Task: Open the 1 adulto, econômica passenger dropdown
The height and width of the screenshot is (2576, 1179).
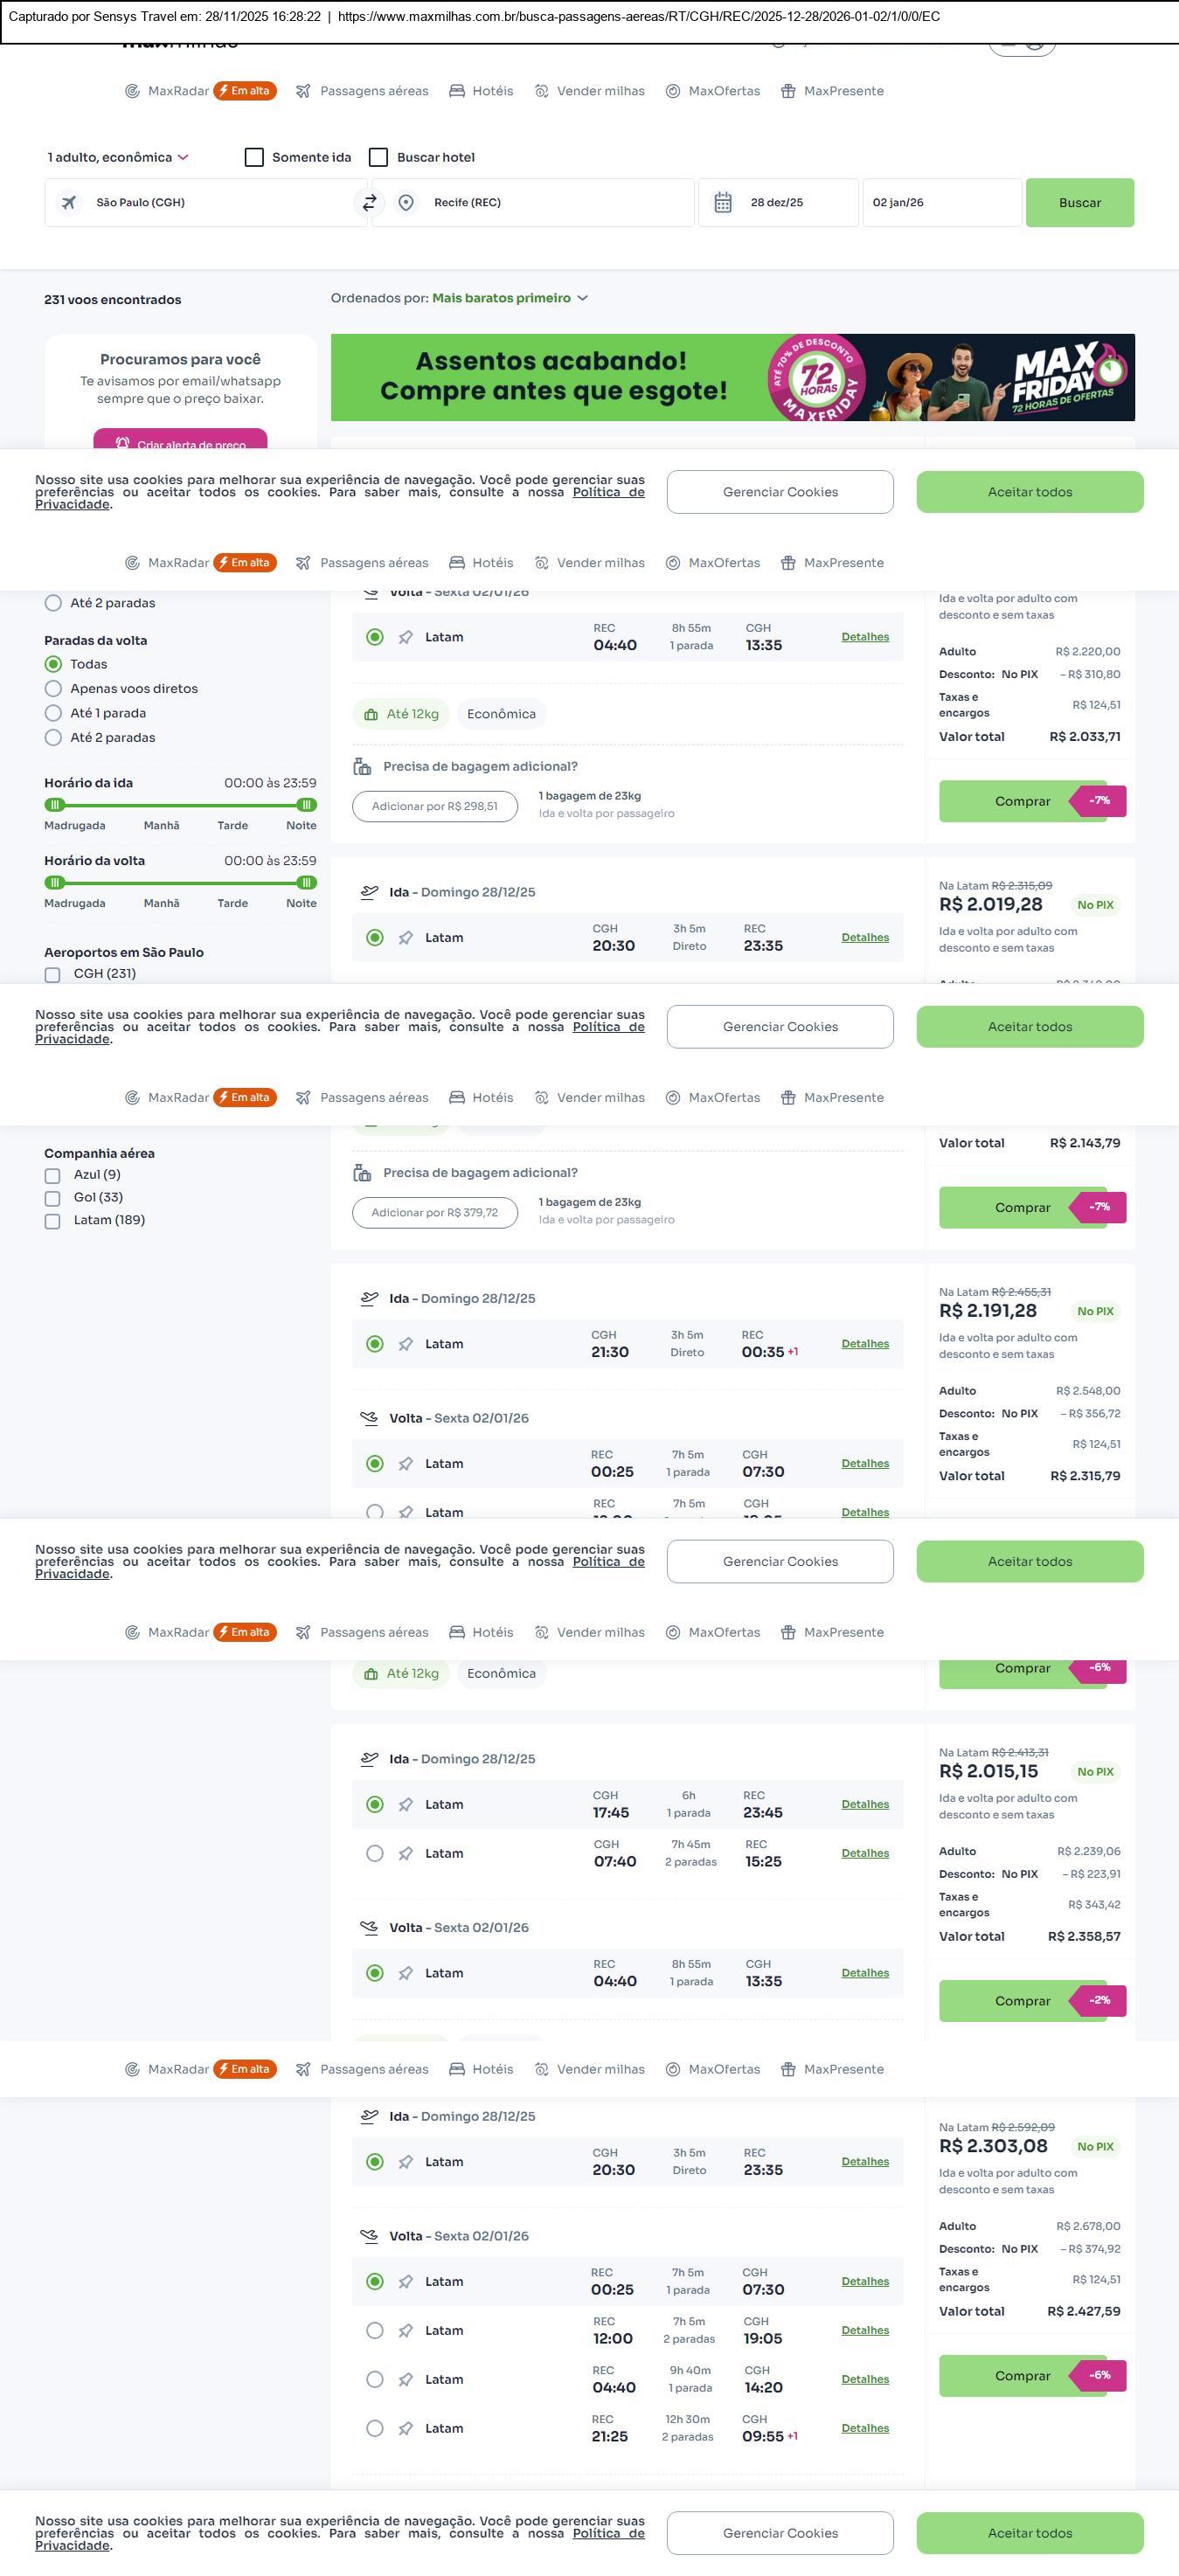Action: click(x=117, y=157)
